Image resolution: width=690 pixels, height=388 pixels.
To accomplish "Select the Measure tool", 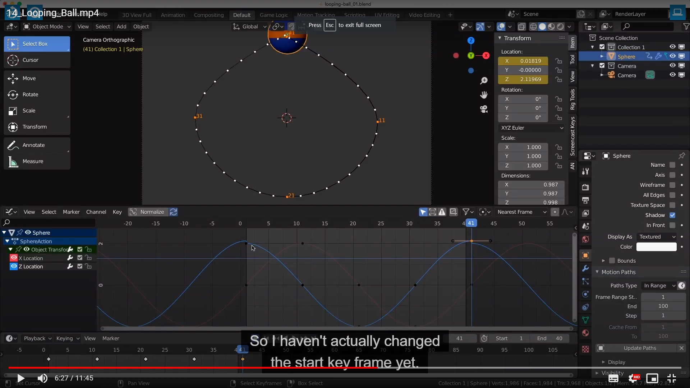I will 33,161.
